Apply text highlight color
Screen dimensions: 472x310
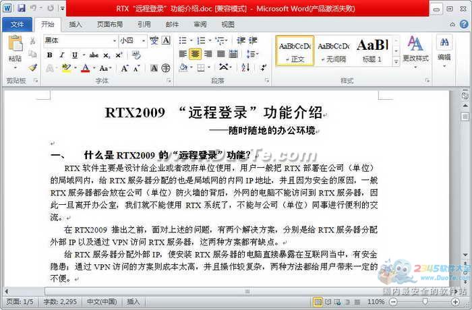pos(66,68)
